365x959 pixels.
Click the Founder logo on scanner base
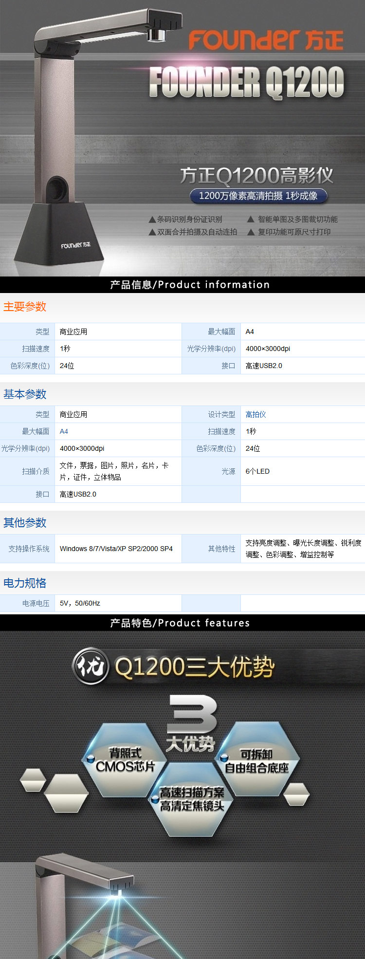click(75, 245)
